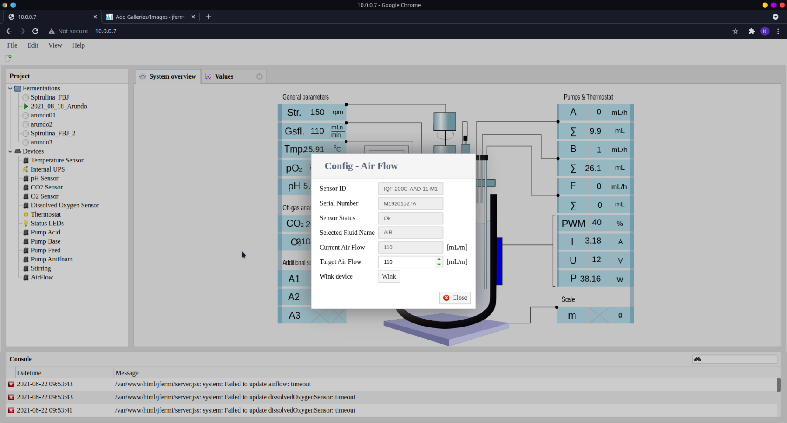Screen dimensions: 787x423
Task: Click the console search binoculars icon
Action: coord(698,359)
